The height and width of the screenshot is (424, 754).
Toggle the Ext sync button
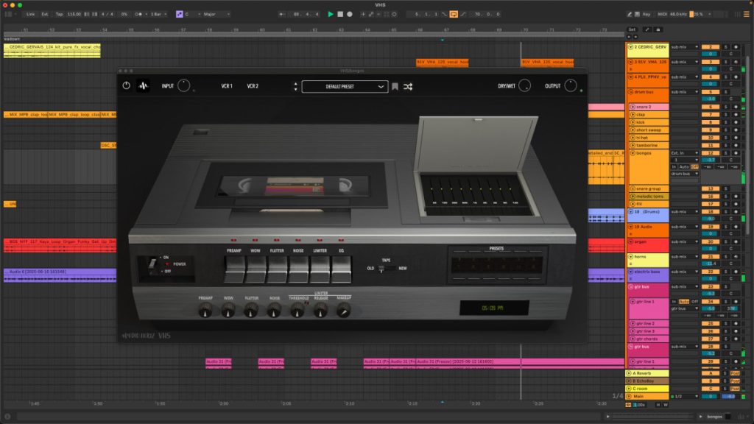(x=45, y=15)
